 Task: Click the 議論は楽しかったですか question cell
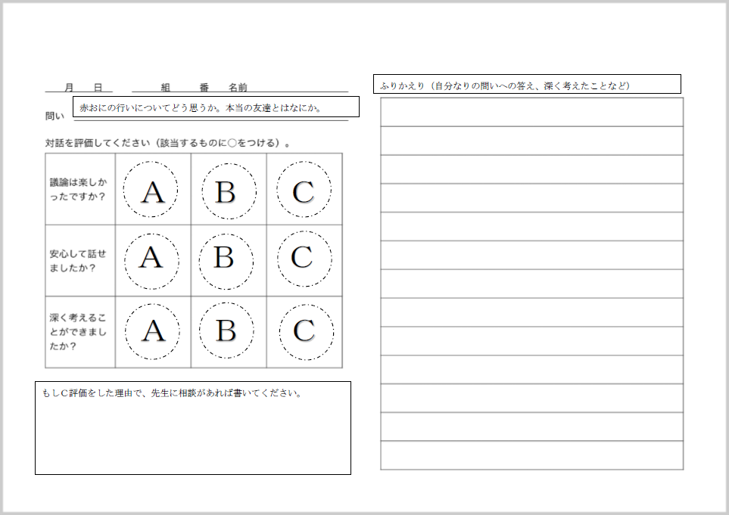[80, 190]
